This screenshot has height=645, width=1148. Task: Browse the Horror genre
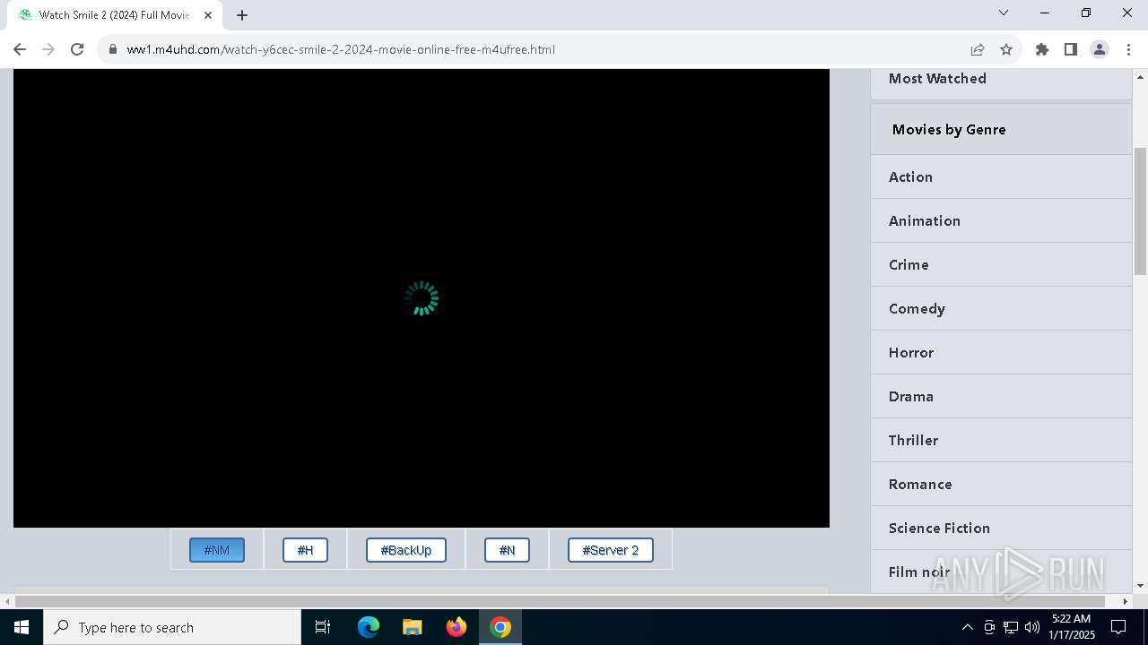[x=1001, y=352]
